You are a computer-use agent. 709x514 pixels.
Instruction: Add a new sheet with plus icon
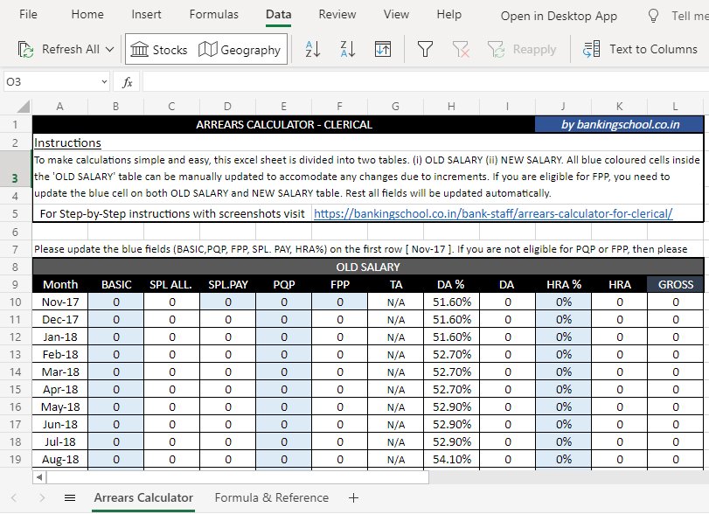353,497
